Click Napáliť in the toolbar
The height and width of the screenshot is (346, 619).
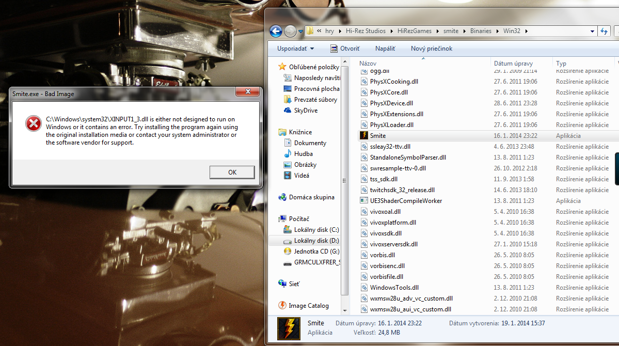pos(385,49)
